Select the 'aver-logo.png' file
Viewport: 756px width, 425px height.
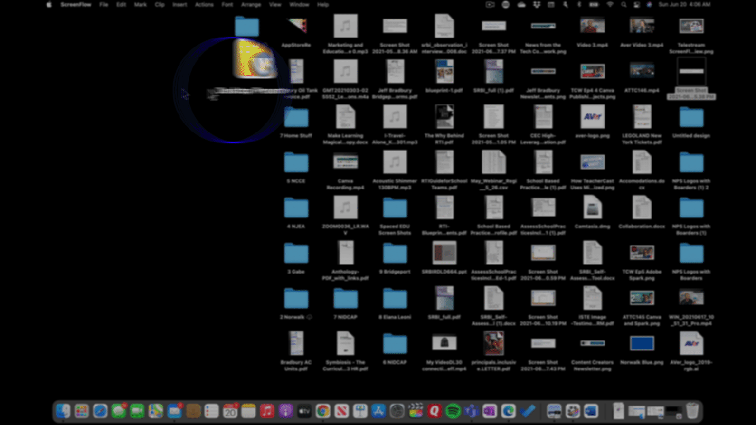(592, 117)
